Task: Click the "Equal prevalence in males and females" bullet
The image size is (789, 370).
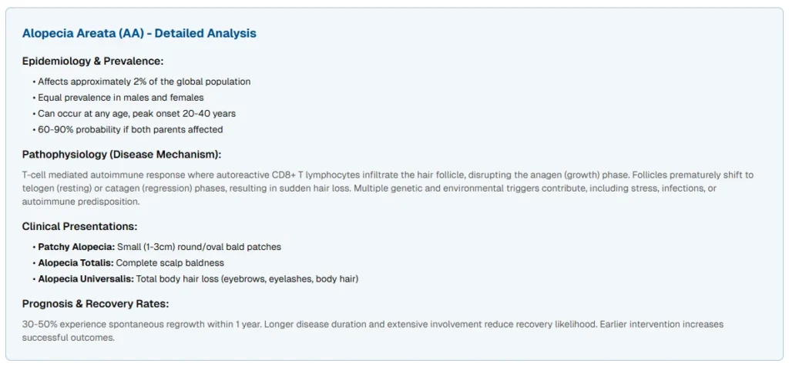Action: click(121, 98)
